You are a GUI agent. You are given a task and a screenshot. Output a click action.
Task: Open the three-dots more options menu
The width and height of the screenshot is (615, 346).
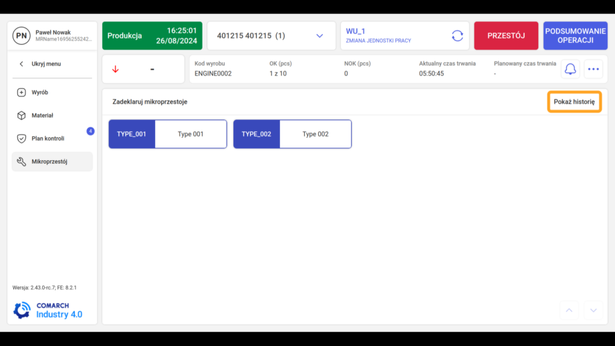[594, 69]
